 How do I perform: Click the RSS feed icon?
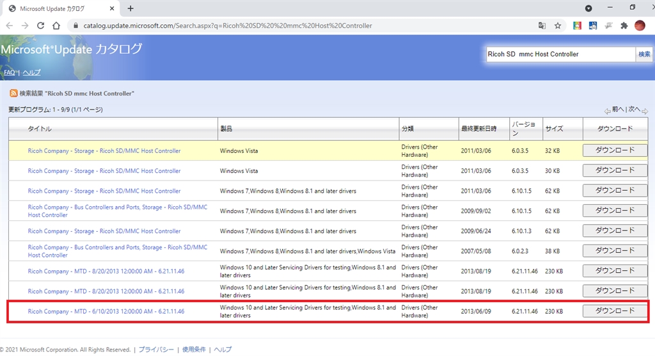tap(13, 93)
